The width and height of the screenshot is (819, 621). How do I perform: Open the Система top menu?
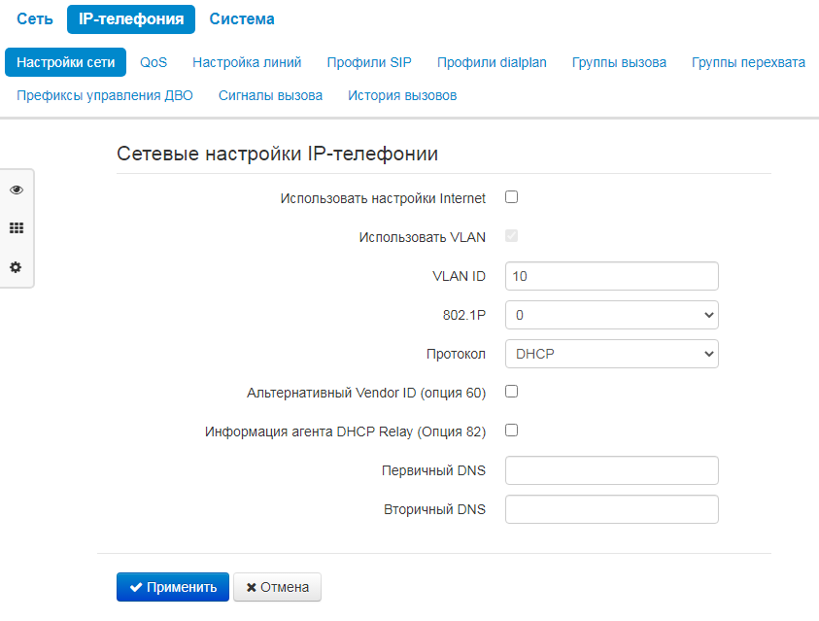click(x=242, y=18)
